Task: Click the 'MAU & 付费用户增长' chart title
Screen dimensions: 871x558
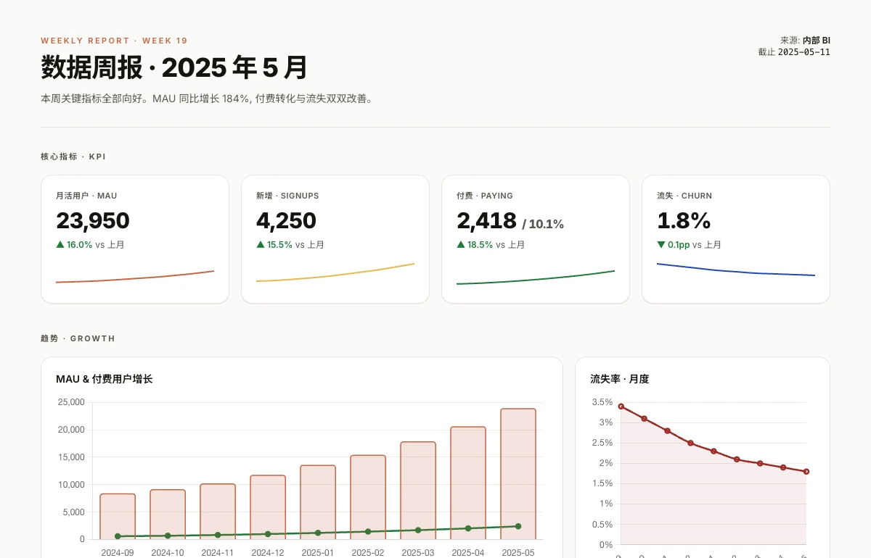Action: click(x=105, y=379)
